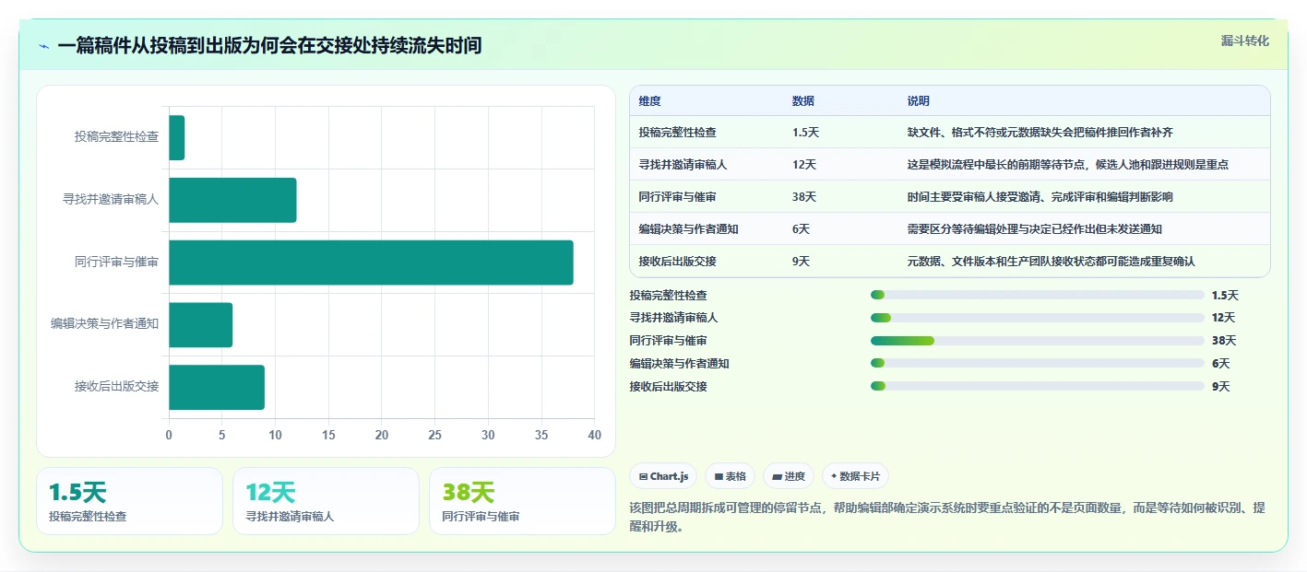Click the 漏斗转化 tag in header
This screenshot has height=572, width=1307.
[1244, 41]
